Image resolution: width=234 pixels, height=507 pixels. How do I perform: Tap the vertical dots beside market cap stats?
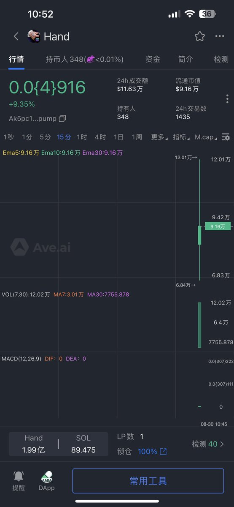(227, 99)
